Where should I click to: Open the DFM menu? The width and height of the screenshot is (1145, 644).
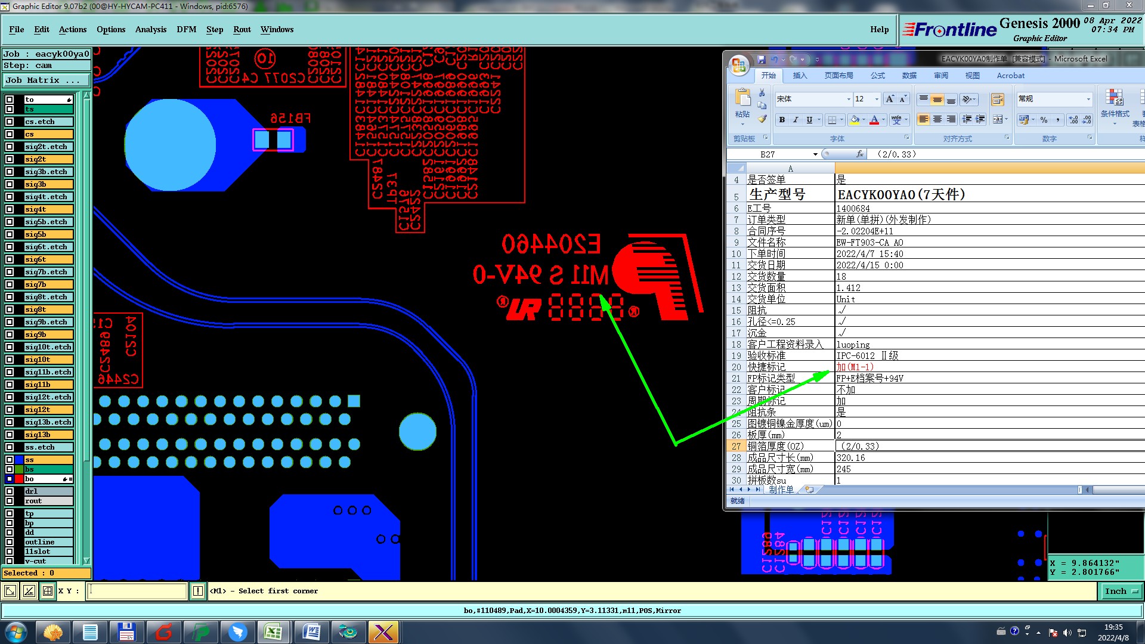(186, 29)
